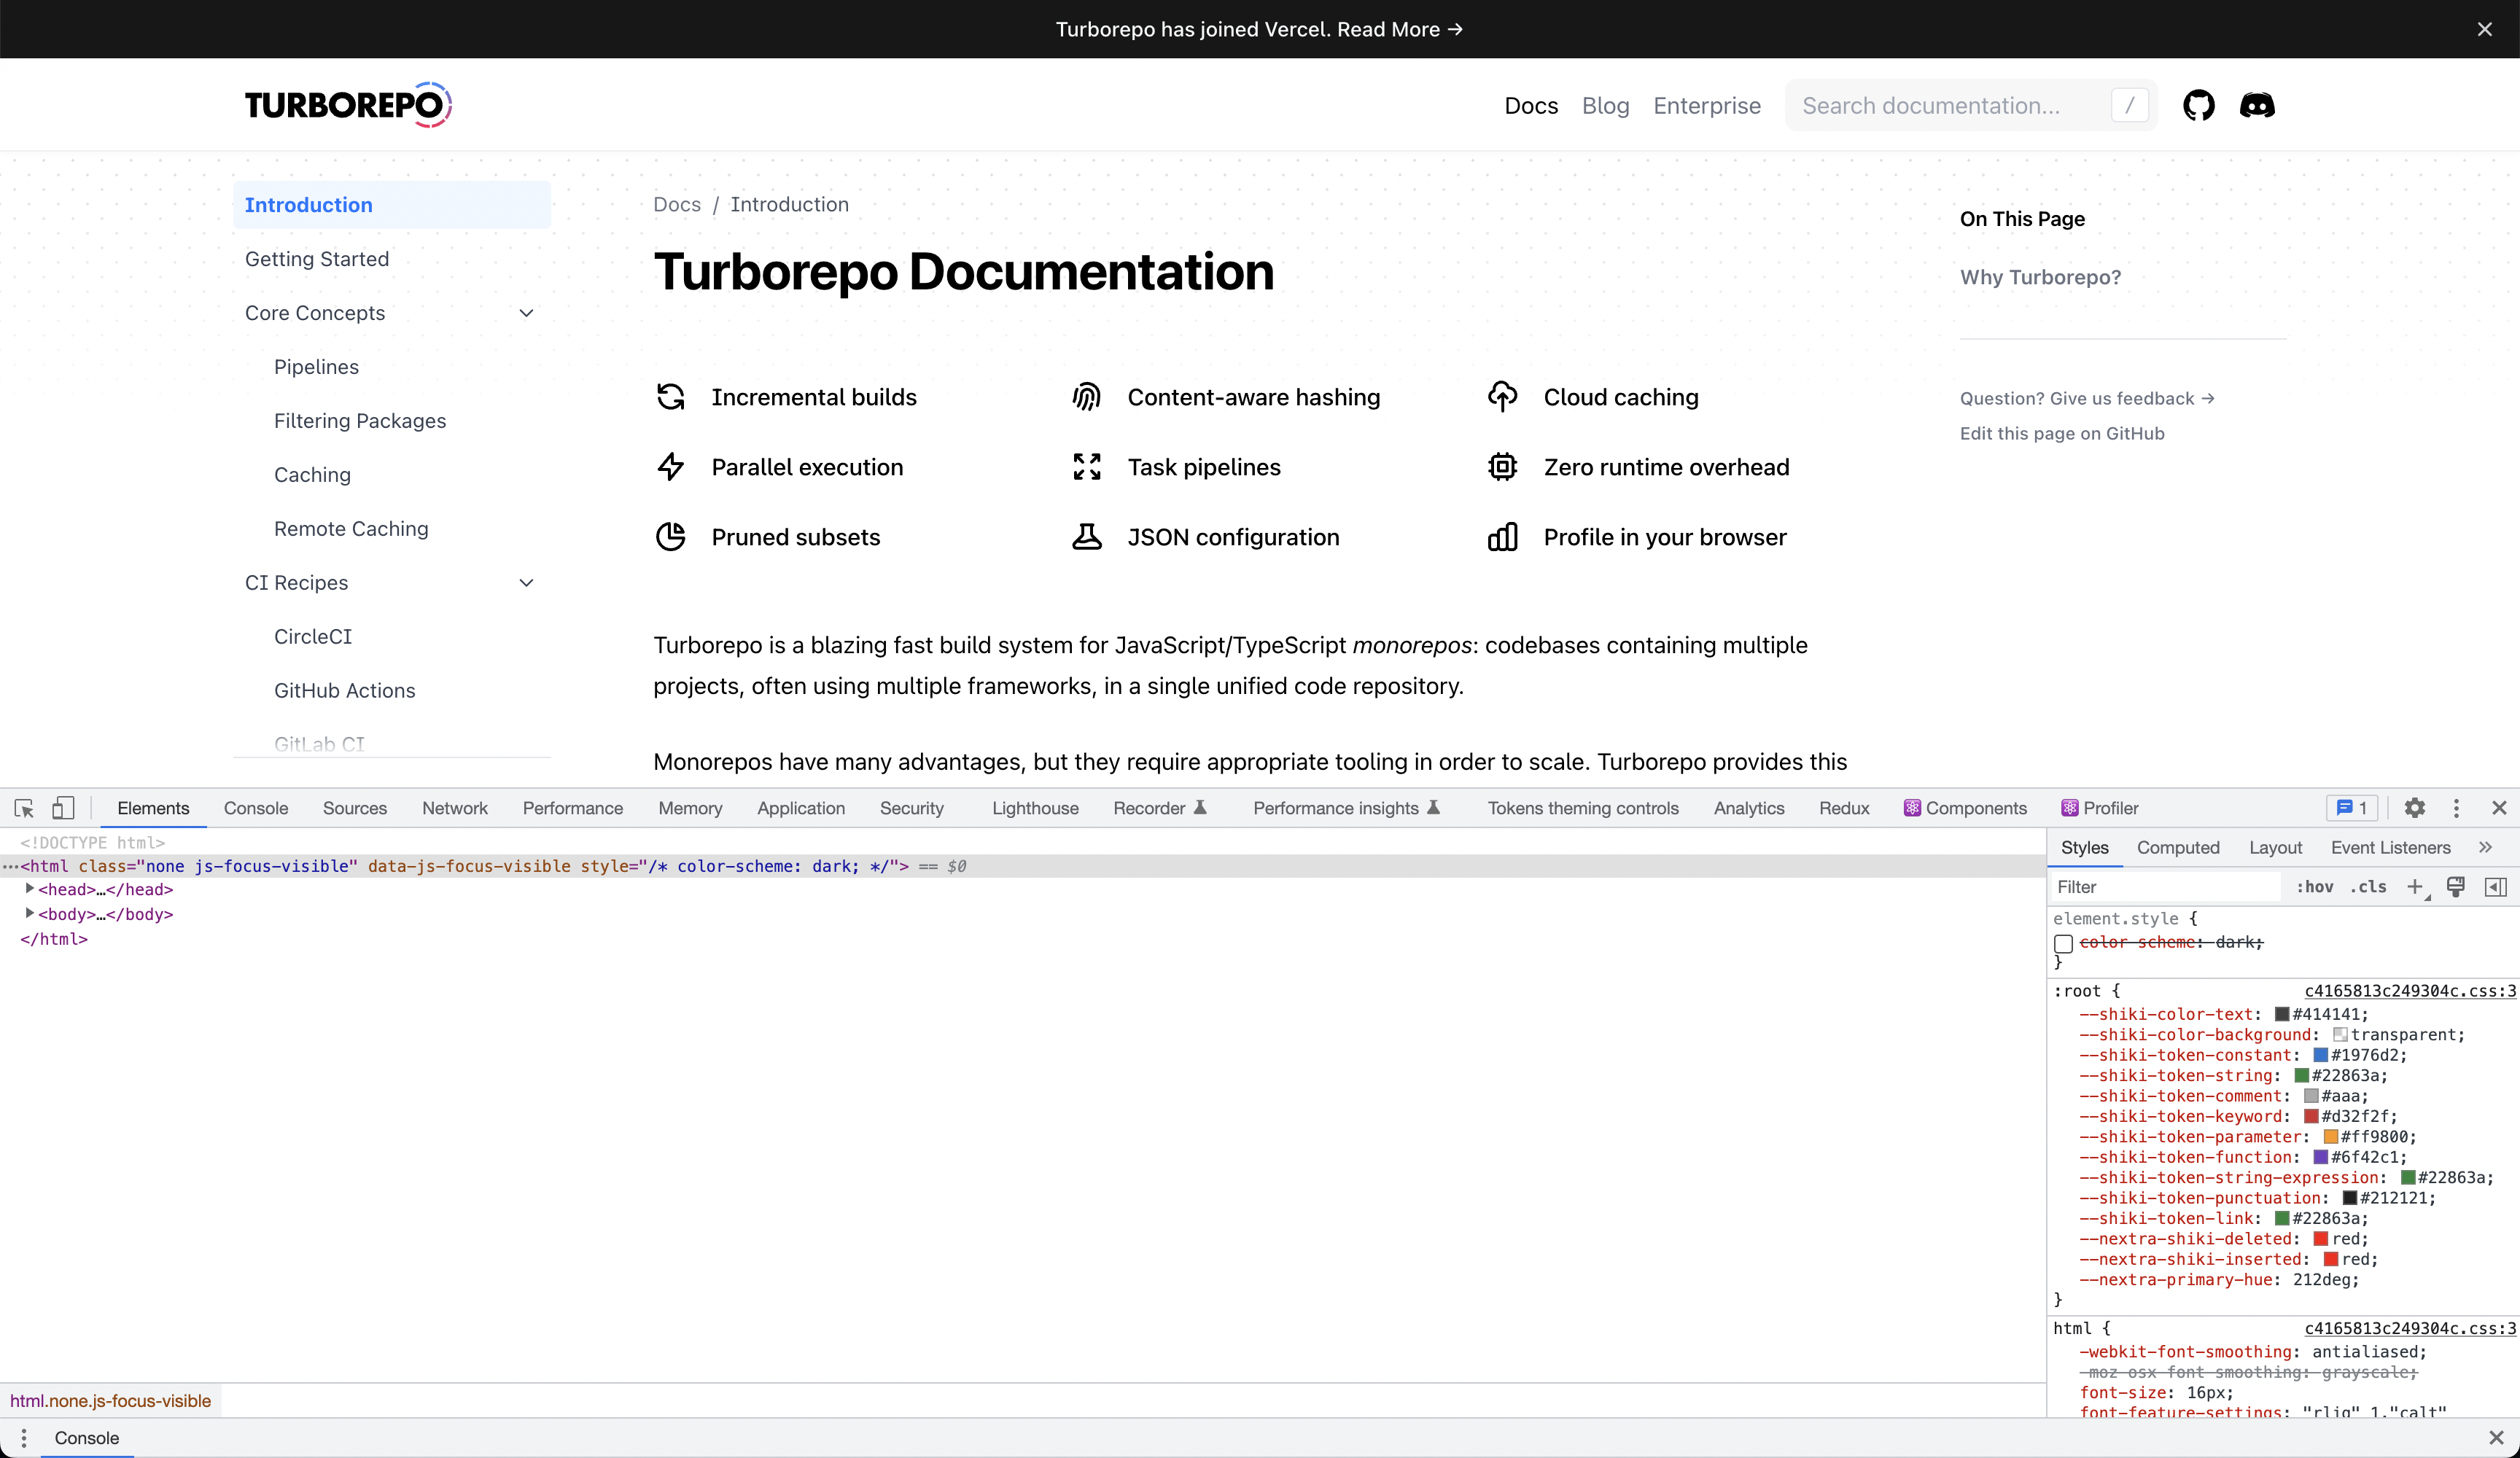Click the console issues message badge
This screenshot has height=1458, width=2520.
pyautogui.click(x=2351, y=808)
